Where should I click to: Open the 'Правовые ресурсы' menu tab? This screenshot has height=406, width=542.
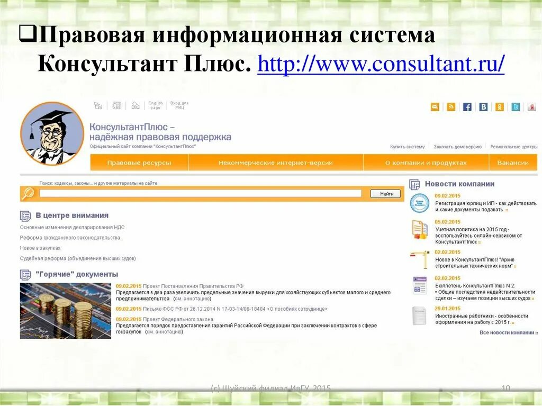(x=139, y=163)
